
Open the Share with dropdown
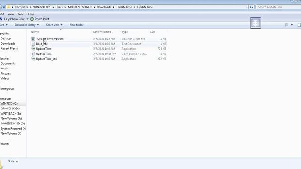pyautogui.click(x=54, y=25)
